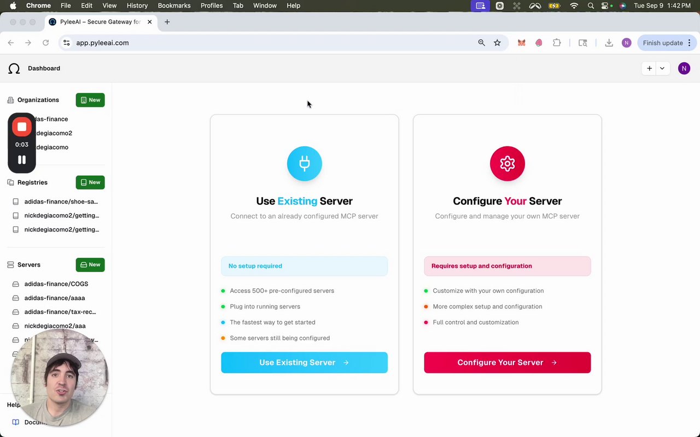Click the Registries section icon
This screenshot has width=700, height=437.
click(x=10, y=182)
